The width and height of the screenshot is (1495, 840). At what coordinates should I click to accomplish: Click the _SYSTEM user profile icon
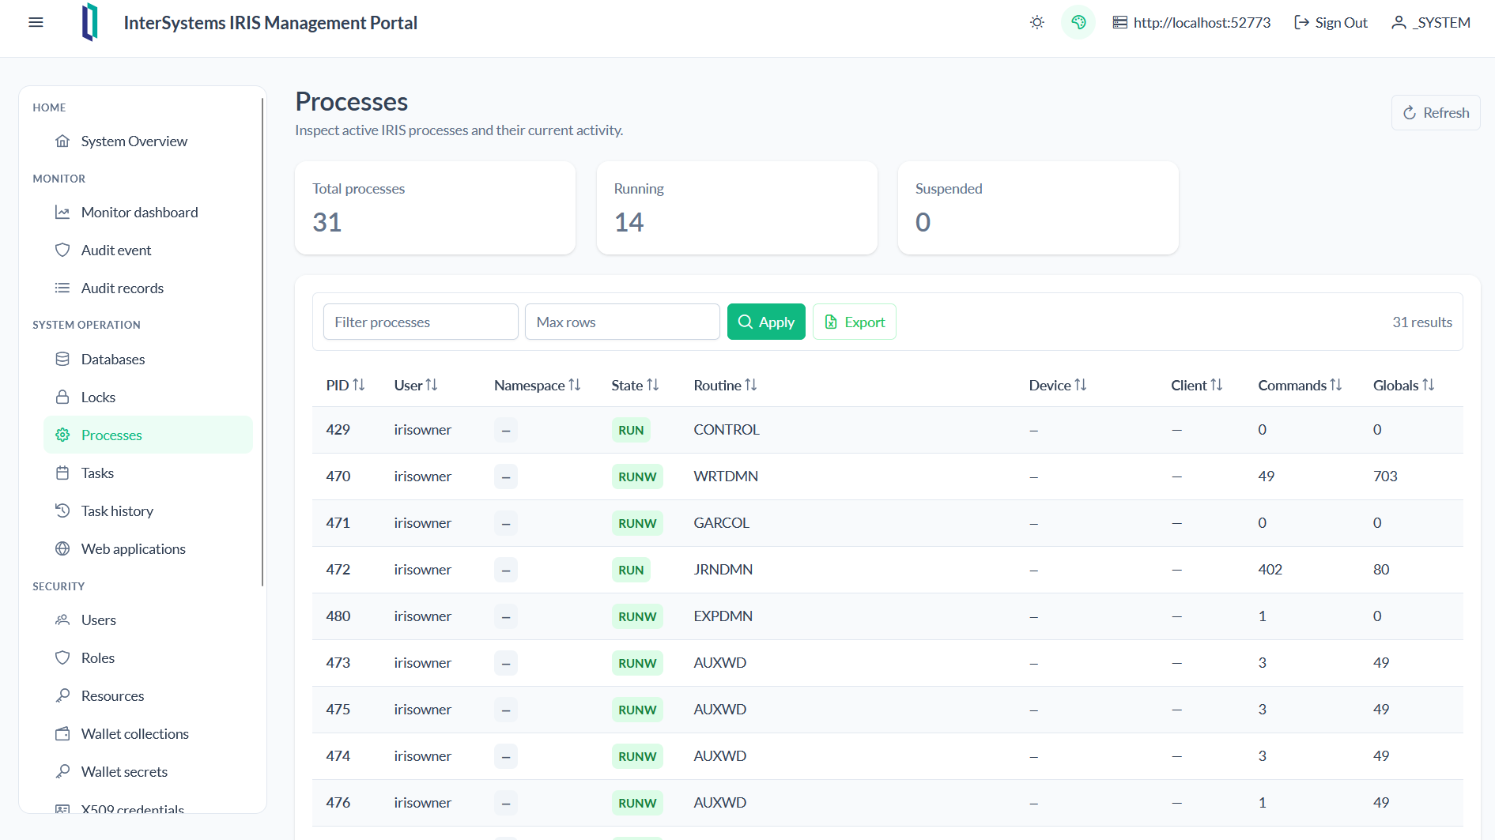1399,23
